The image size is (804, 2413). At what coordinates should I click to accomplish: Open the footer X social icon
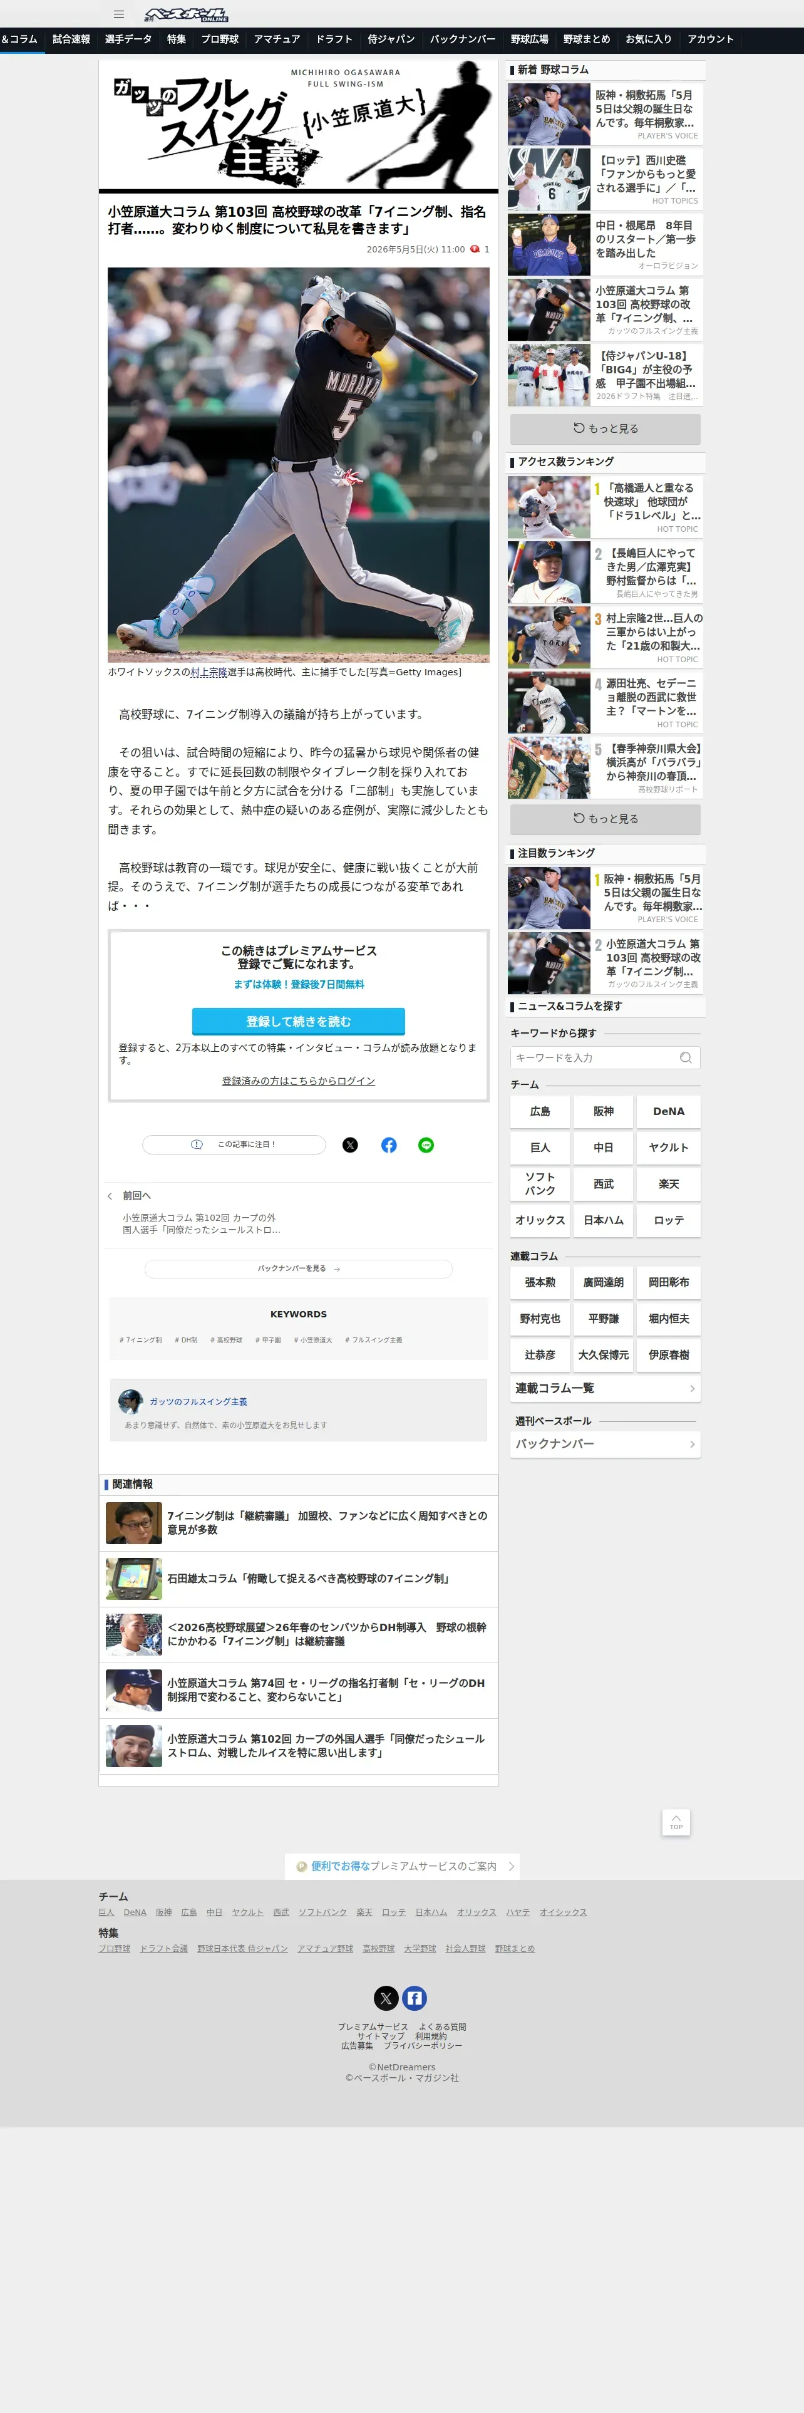tap(386, 1998)
